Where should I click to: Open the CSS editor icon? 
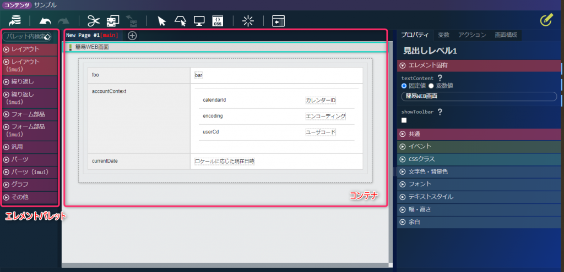pyautogui.click(x=218, y=21)
